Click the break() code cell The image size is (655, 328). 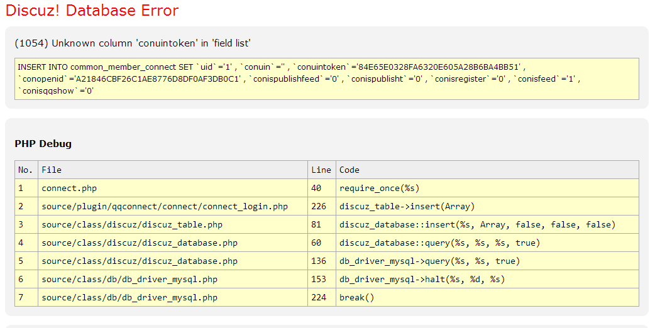[x=356, y=297]
